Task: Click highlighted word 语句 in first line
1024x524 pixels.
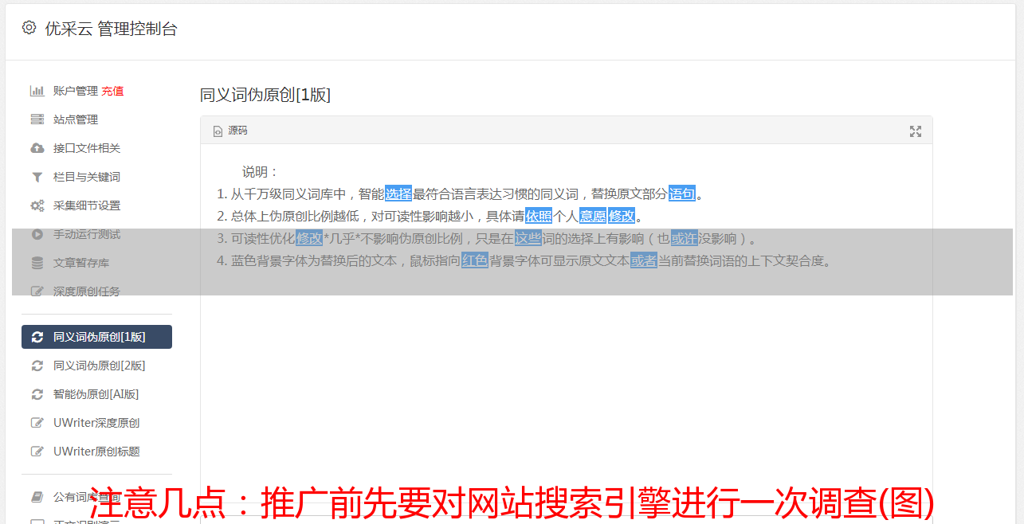Action: [x=682, y=194]
